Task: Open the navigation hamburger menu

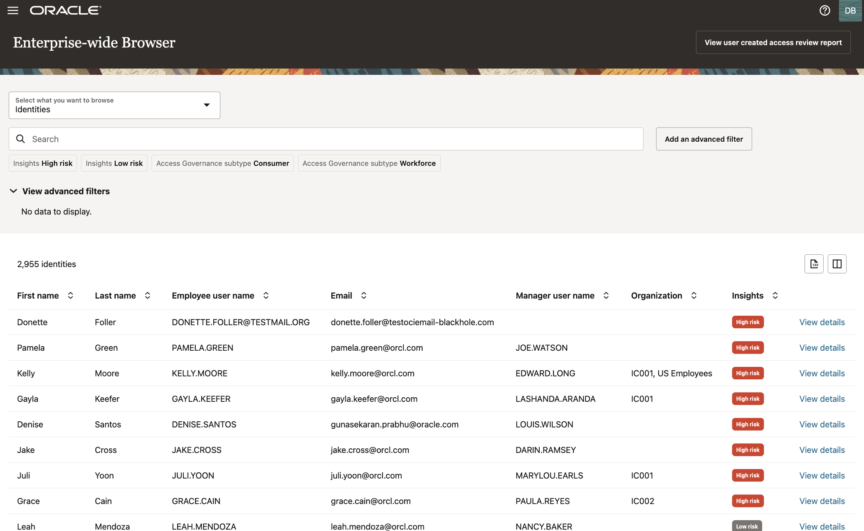Action: click(x=13, y=10)
